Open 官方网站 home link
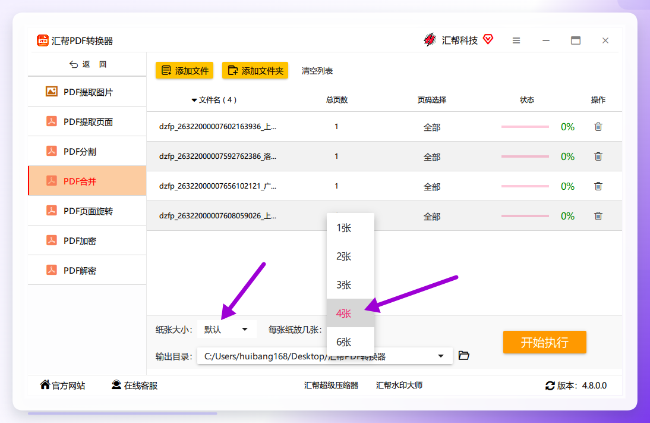 (x=62, y=386)
